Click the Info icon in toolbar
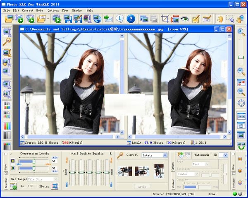This screenshot has height=198, width=248. click(119, 19)
